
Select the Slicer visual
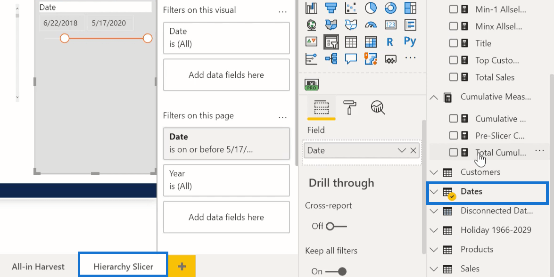tap(331, 41)
